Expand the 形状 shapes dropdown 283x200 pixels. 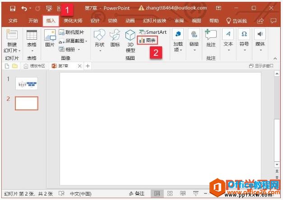99,41
